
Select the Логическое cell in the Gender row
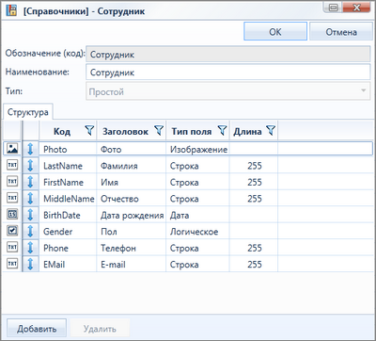(x=197, y=232)
